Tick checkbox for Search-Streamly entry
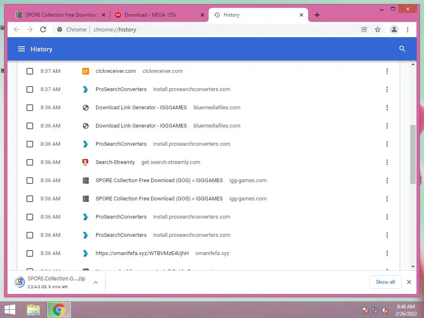The width and height of the screenshot is (424, 318). 30,162
